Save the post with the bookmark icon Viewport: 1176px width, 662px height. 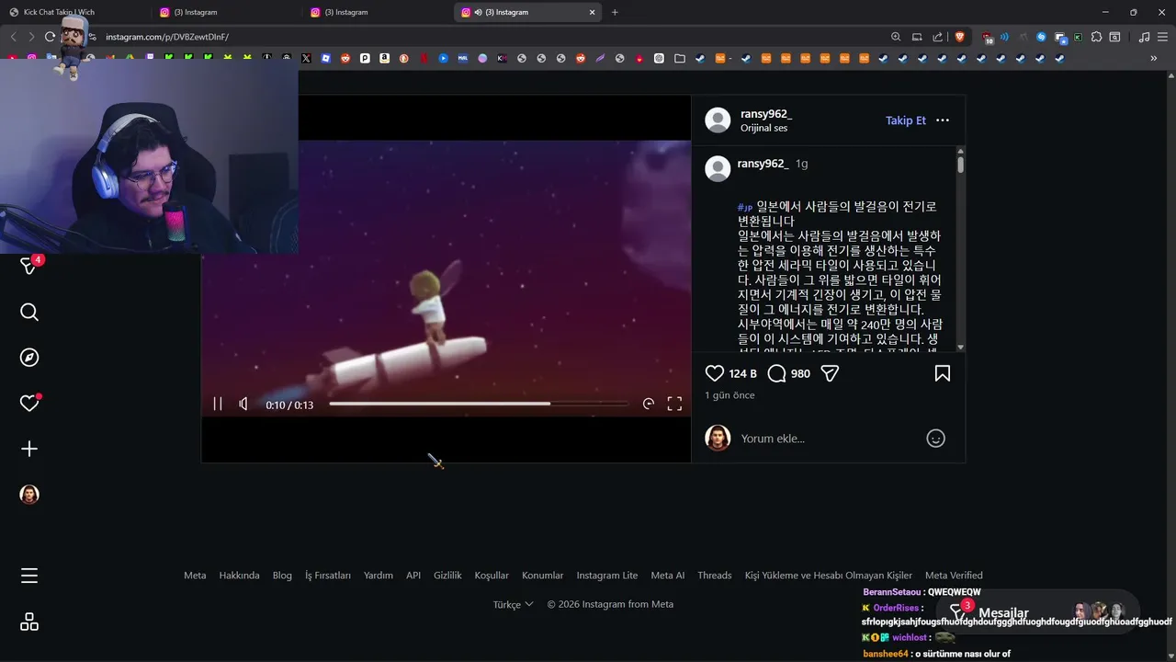(x=942, y=373)
